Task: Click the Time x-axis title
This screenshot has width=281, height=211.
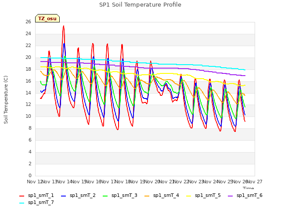Action: (249, 188)
